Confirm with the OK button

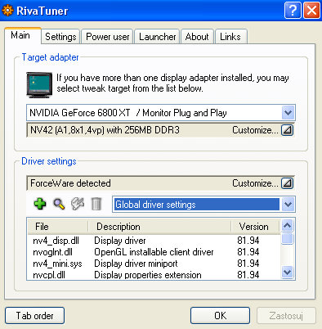pyautogui.click(x=220, y=316)
